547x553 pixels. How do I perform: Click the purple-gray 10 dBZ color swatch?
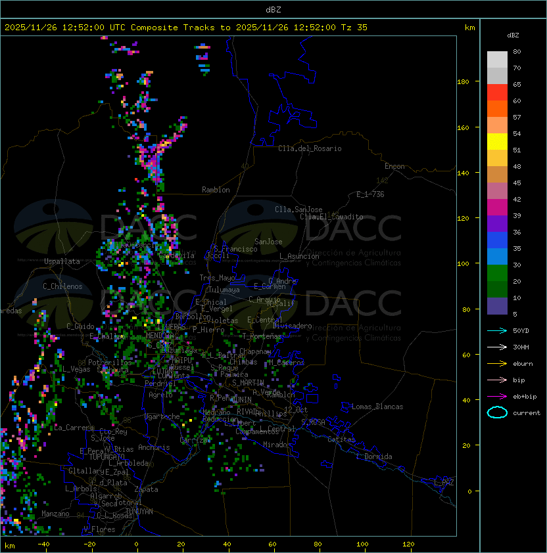tap(497, 306)
